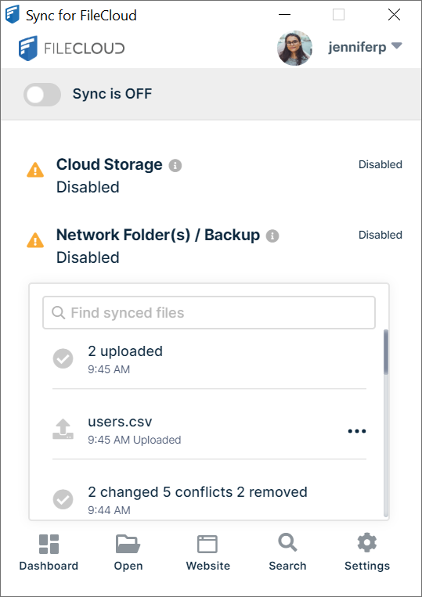Open the jenniferp account dropdown arrow
Screen dimensions: 422x597
(396, 46)
